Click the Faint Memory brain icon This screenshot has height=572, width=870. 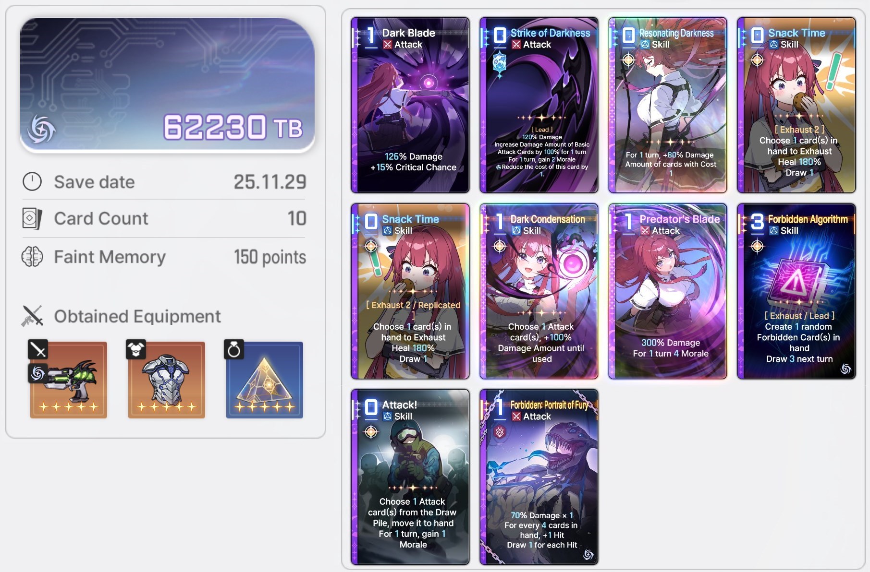pyautogui.click(x=32, y=257)
